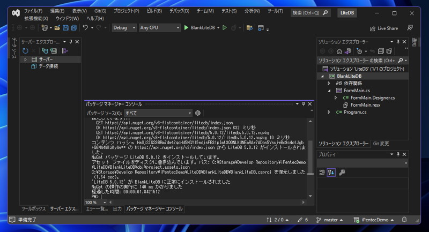
Task: Collapse All in Solution Explorer
Action: 381,51
